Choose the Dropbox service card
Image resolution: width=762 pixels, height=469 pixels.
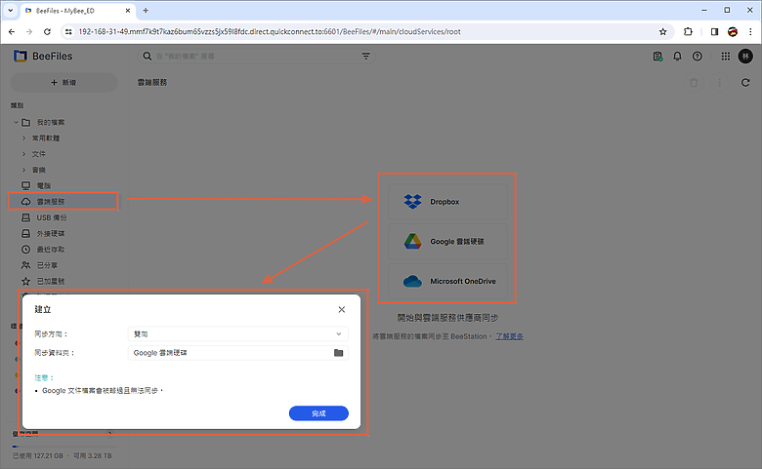tap(447, 201)
